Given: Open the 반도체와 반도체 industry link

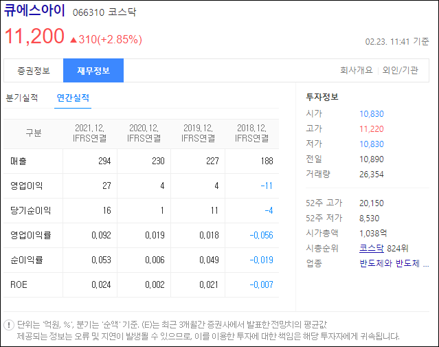Looking at the screenshot, I should [x=394, y=263].
